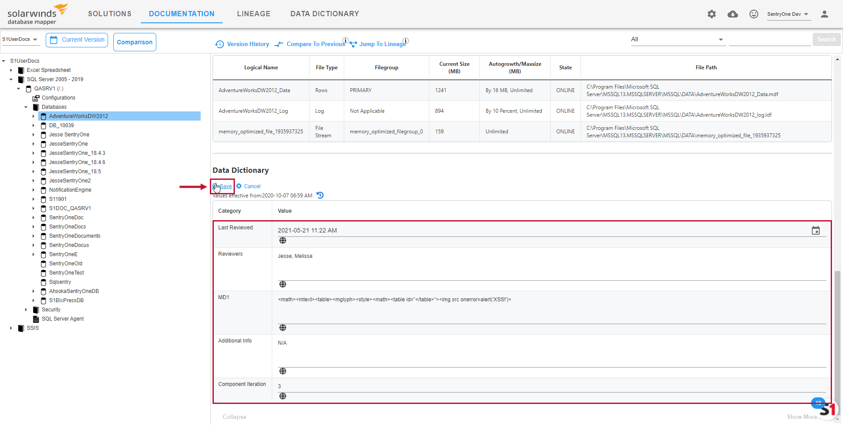Click the Search button
This screenshot has height=425, width=843.
pos(826,39)
